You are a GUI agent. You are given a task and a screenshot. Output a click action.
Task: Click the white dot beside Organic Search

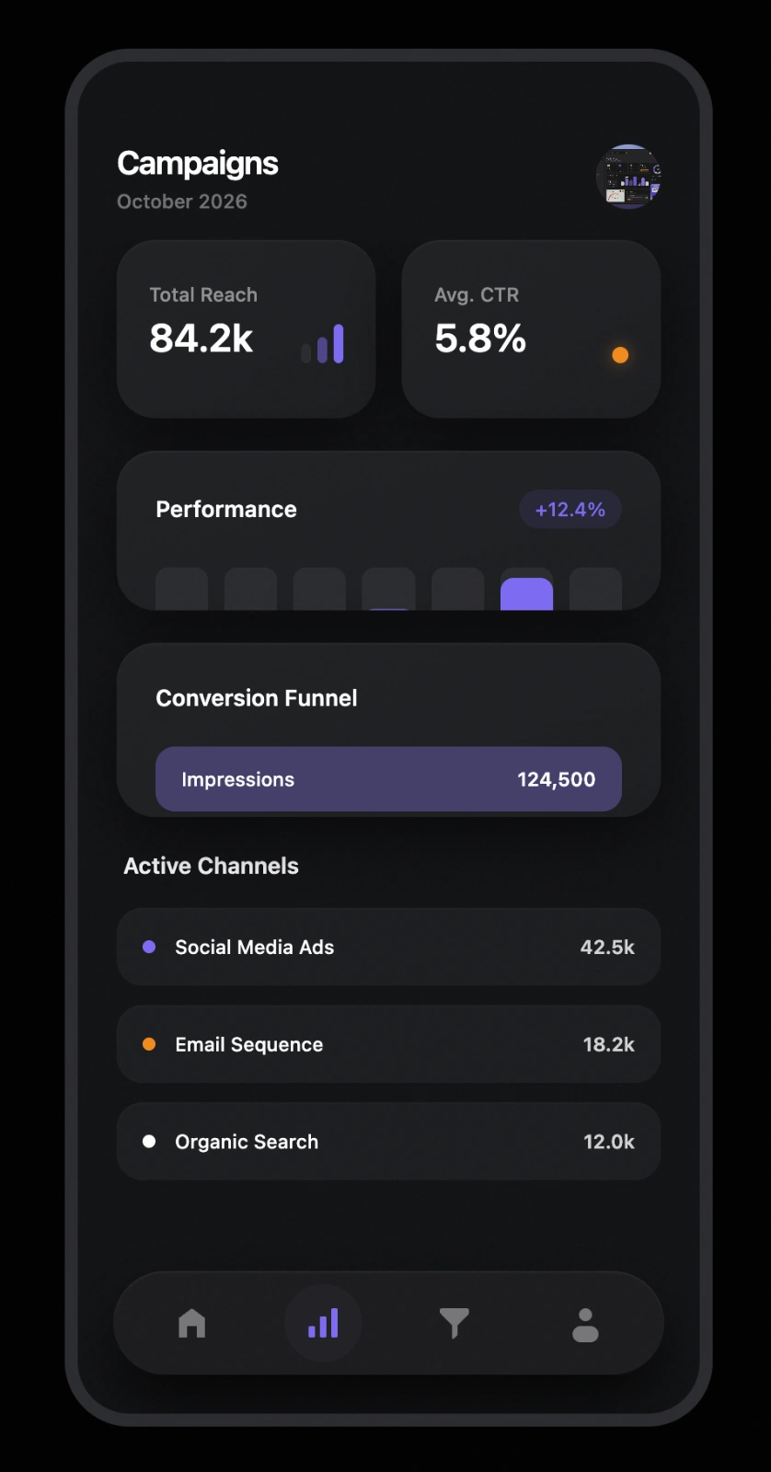point(149,1142)
